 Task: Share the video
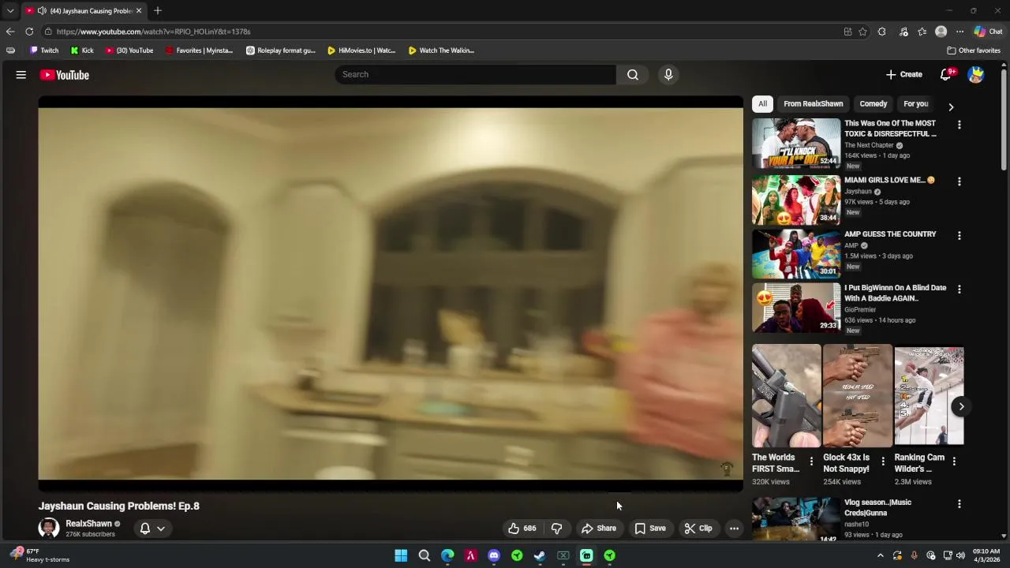click(598, 529)
